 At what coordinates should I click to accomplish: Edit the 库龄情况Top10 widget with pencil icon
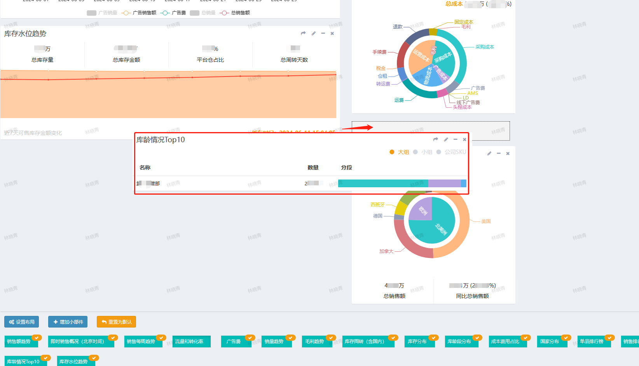pyautogui.click(x=446, y=139)
